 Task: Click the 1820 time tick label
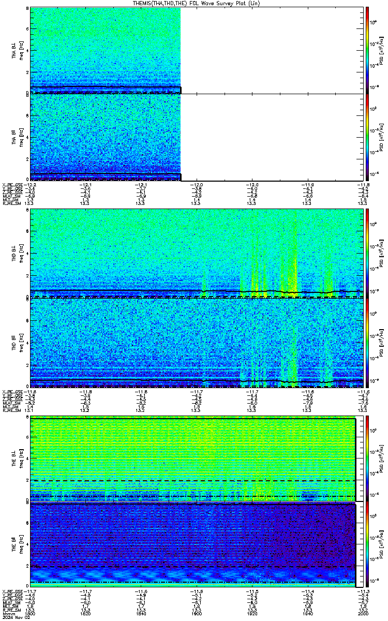coord(84,613)
